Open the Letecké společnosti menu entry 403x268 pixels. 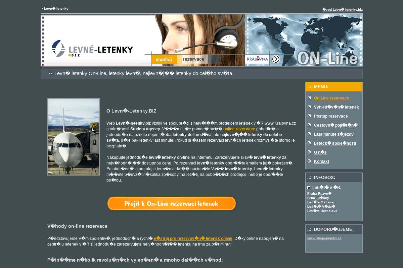coord(335,143)
